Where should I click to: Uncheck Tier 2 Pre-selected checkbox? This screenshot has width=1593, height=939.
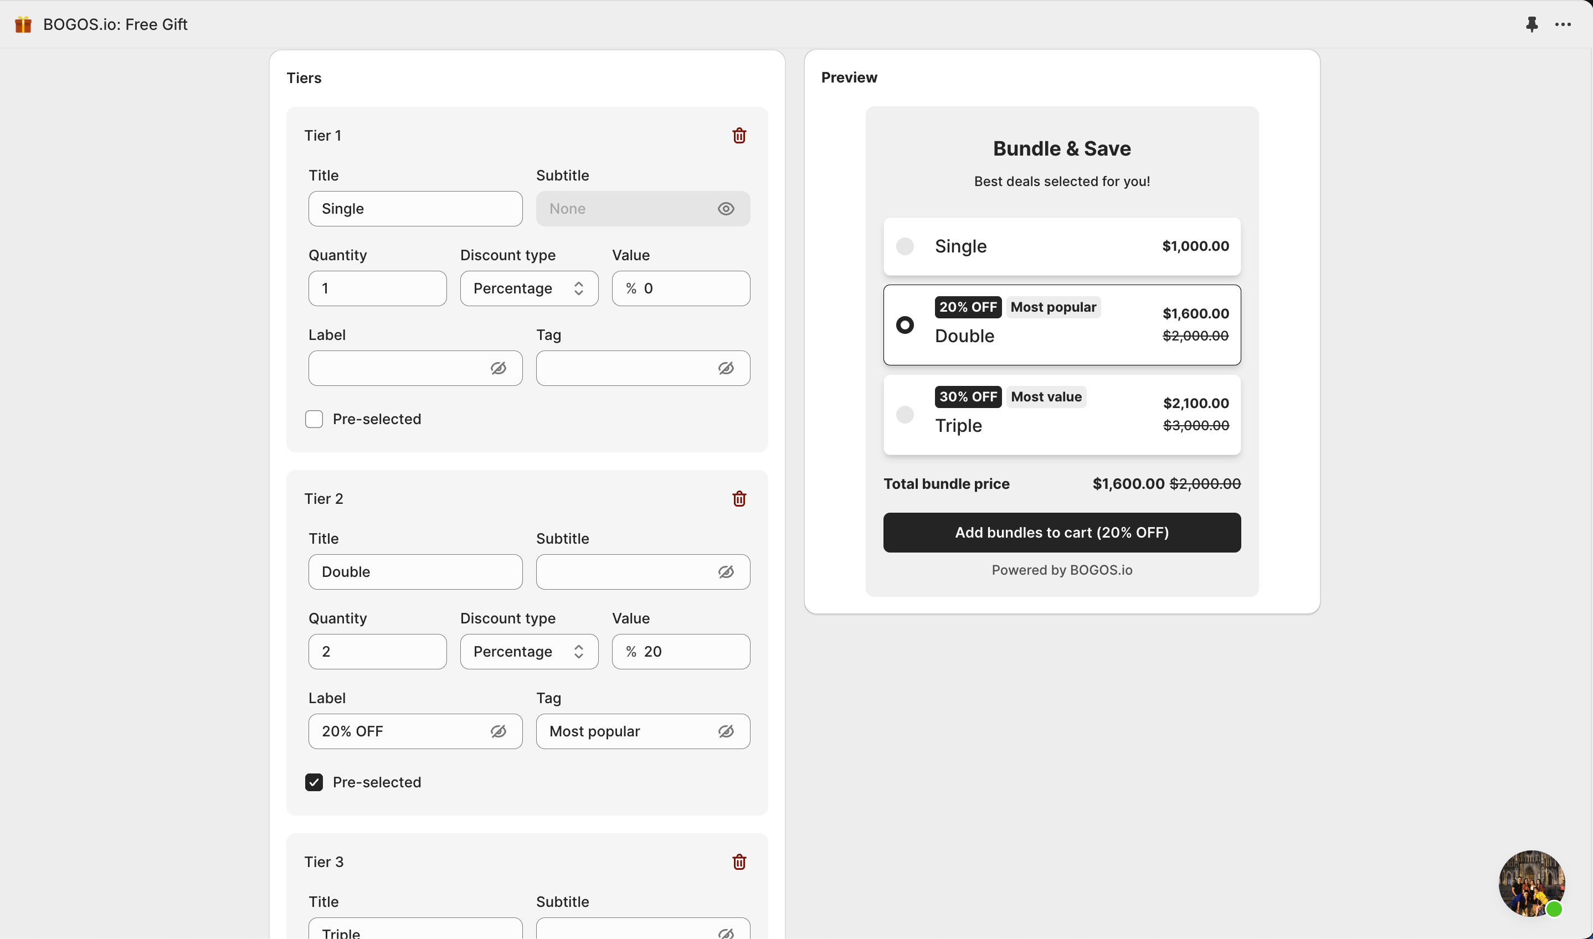314,782
